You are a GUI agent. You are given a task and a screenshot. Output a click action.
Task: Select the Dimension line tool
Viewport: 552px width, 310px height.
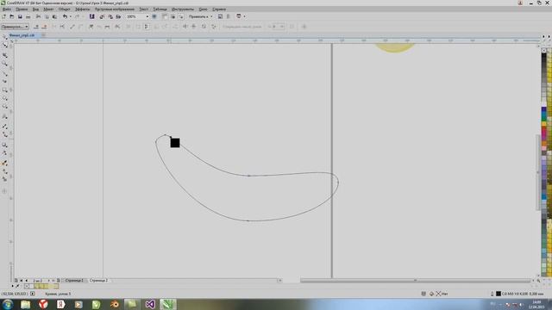coord(4,126)
